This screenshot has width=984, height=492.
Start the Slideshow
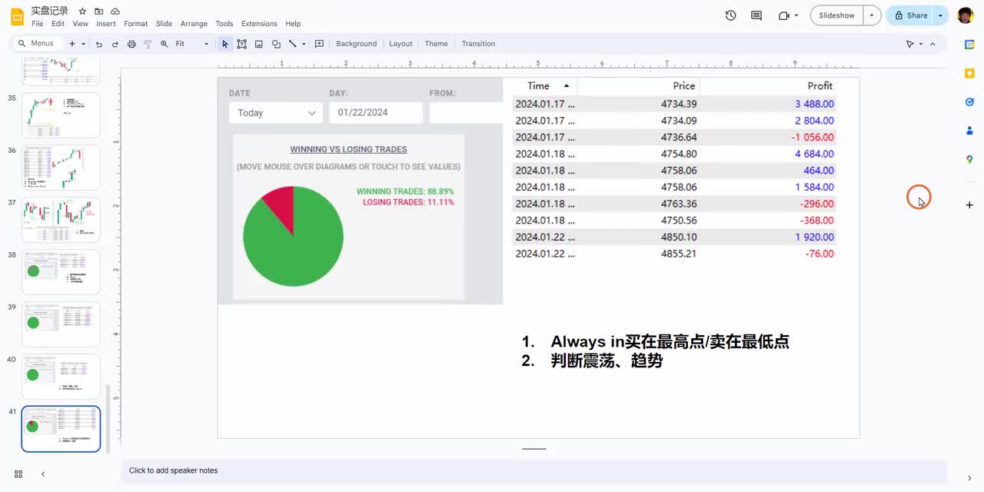pyautogui.click(x=836, y=15)
